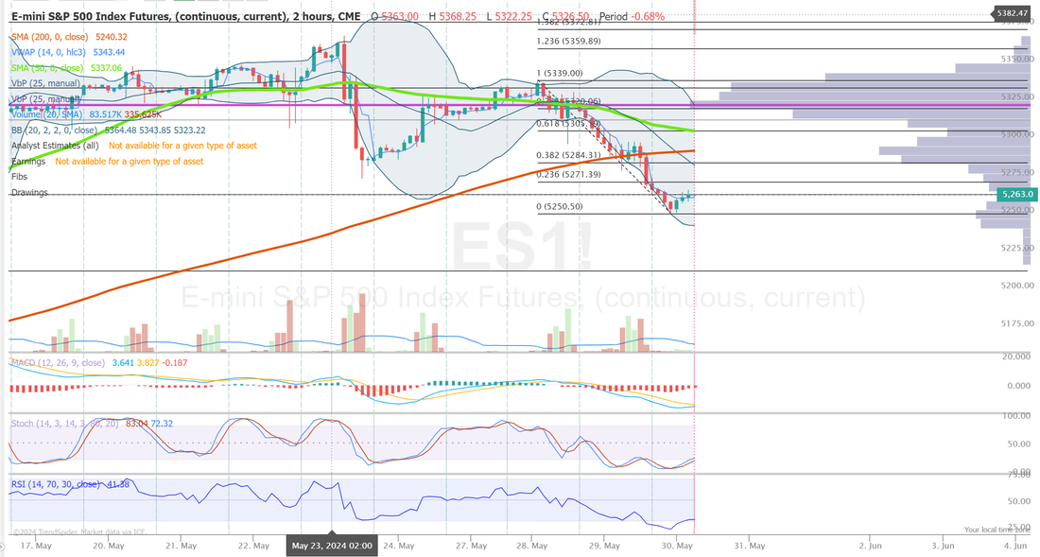
Task: Select the Analyst Estimates (all) label
Action: (55, 146)
